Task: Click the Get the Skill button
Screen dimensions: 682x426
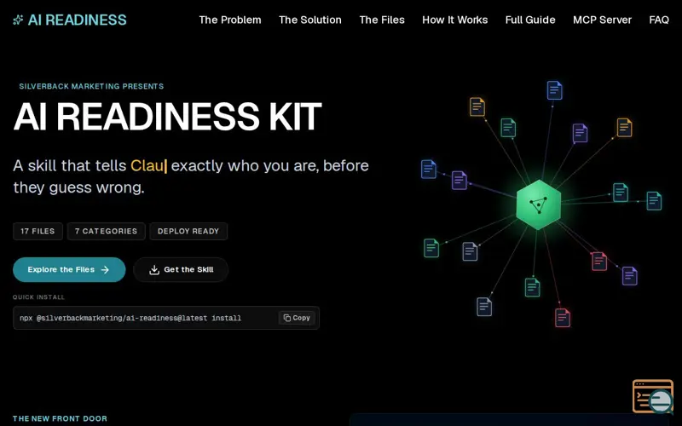Action: [181, 269]
